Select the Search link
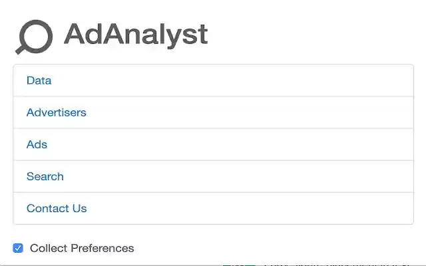The image size is (426, 266). pos(45,176)
